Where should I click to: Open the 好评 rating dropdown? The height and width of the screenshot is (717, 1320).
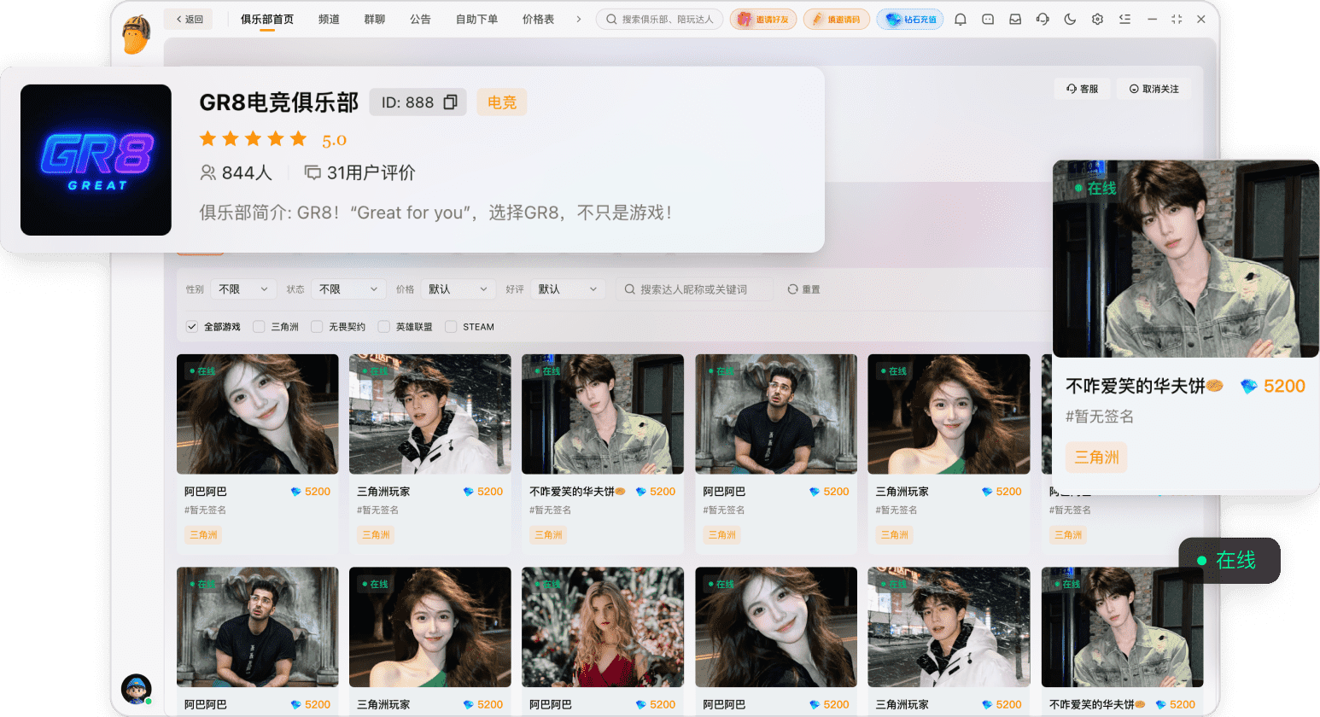click(x=568, y=289)
